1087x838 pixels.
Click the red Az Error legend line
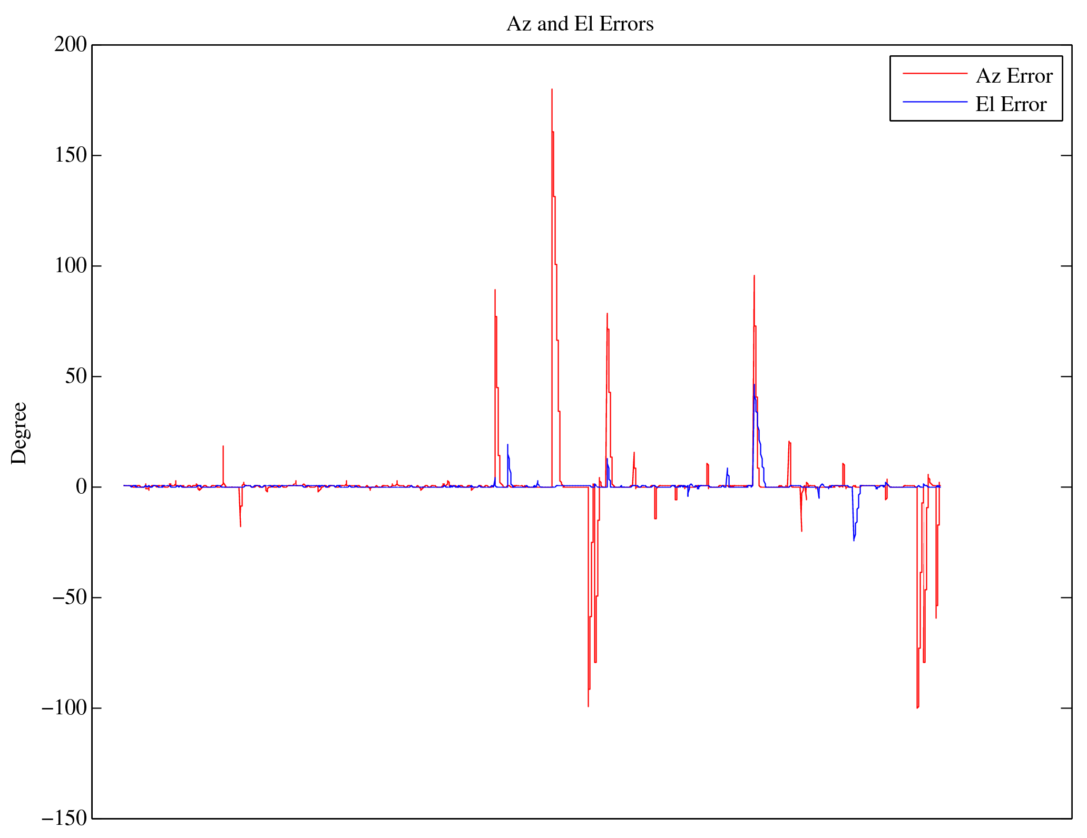click(x=935, y=74)
